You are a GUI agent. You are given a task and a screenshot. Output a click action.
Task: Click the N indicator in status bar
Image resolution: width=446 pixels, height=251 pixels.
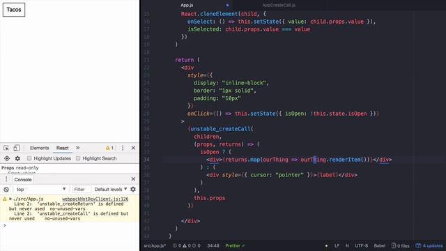coord(347,245)
